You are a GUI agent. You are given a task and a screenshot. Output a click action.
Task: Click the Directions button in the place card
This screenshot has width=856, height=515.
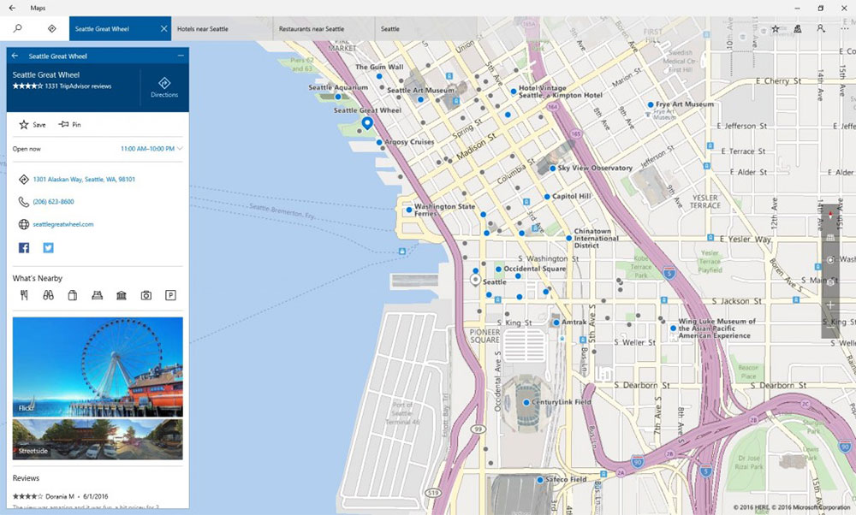pyautogui.click(x=164, y=86)
